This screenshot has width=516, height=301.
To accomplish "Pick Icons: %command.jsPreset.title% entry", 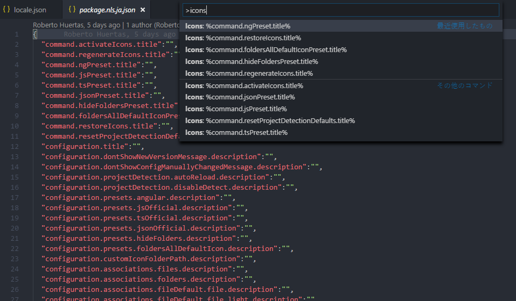I will tap(340, 109).
